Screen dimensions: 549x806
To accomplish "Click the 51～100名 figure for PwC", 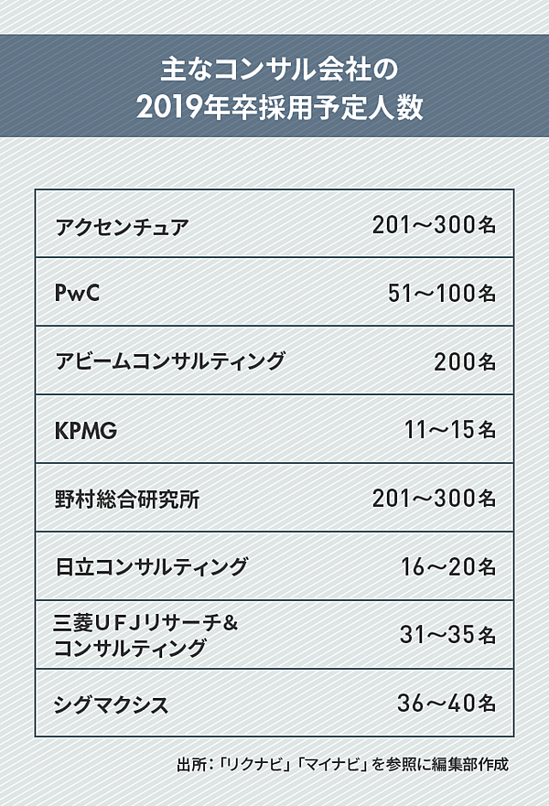I will pos(442,293).
